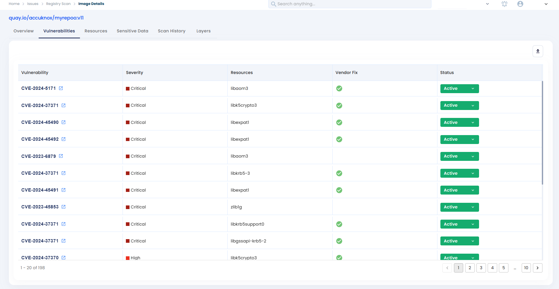This screenshot has height=289, width=559.
Task: Sort by Vulnerability column header
Action: tap(35, 73)
